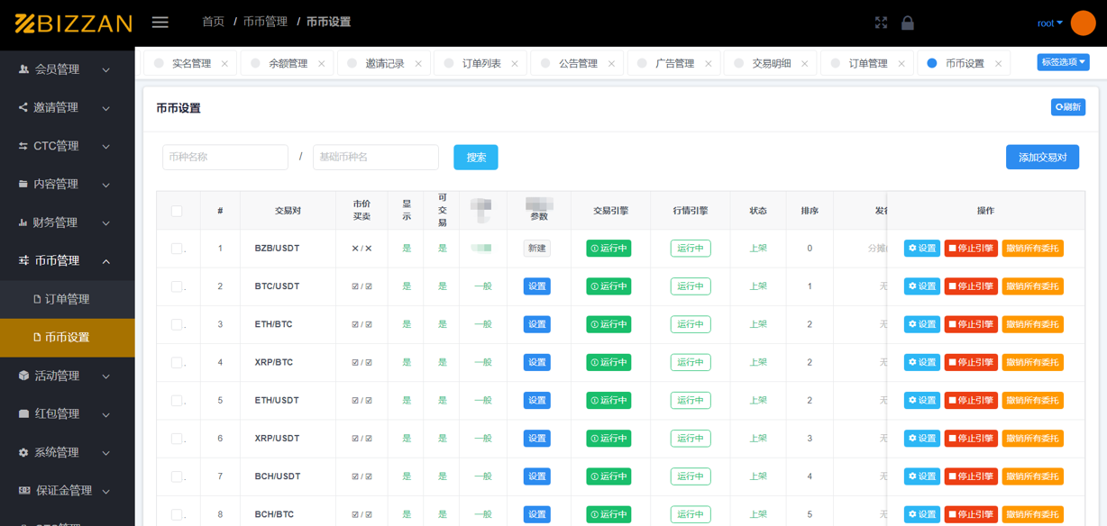
Task: Open the 标签选项 dropdown
Action: tap(1064, 62)
